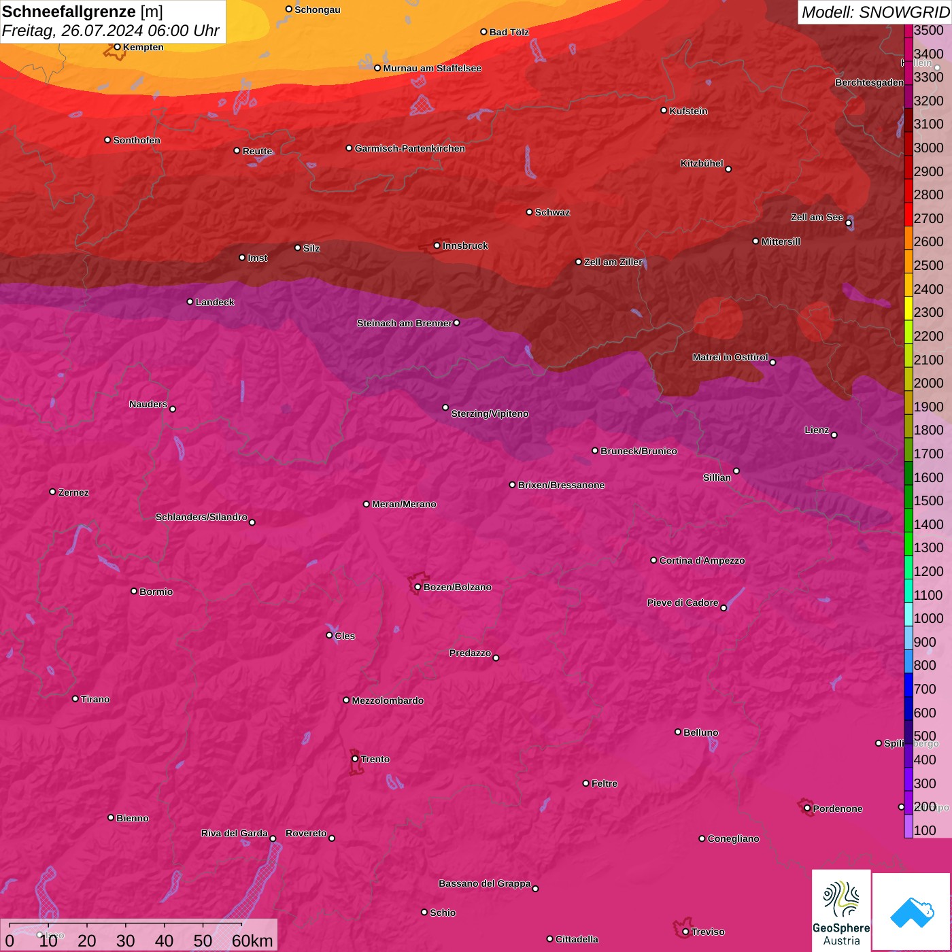
Task: Click the 30 mark on scale bar
Action: (x=126, y=940)
